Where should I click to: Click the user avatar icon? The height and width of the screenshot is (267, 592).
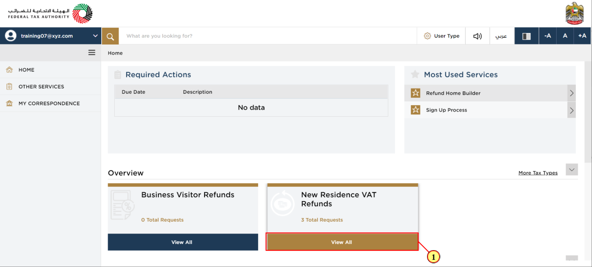[11, 36]
